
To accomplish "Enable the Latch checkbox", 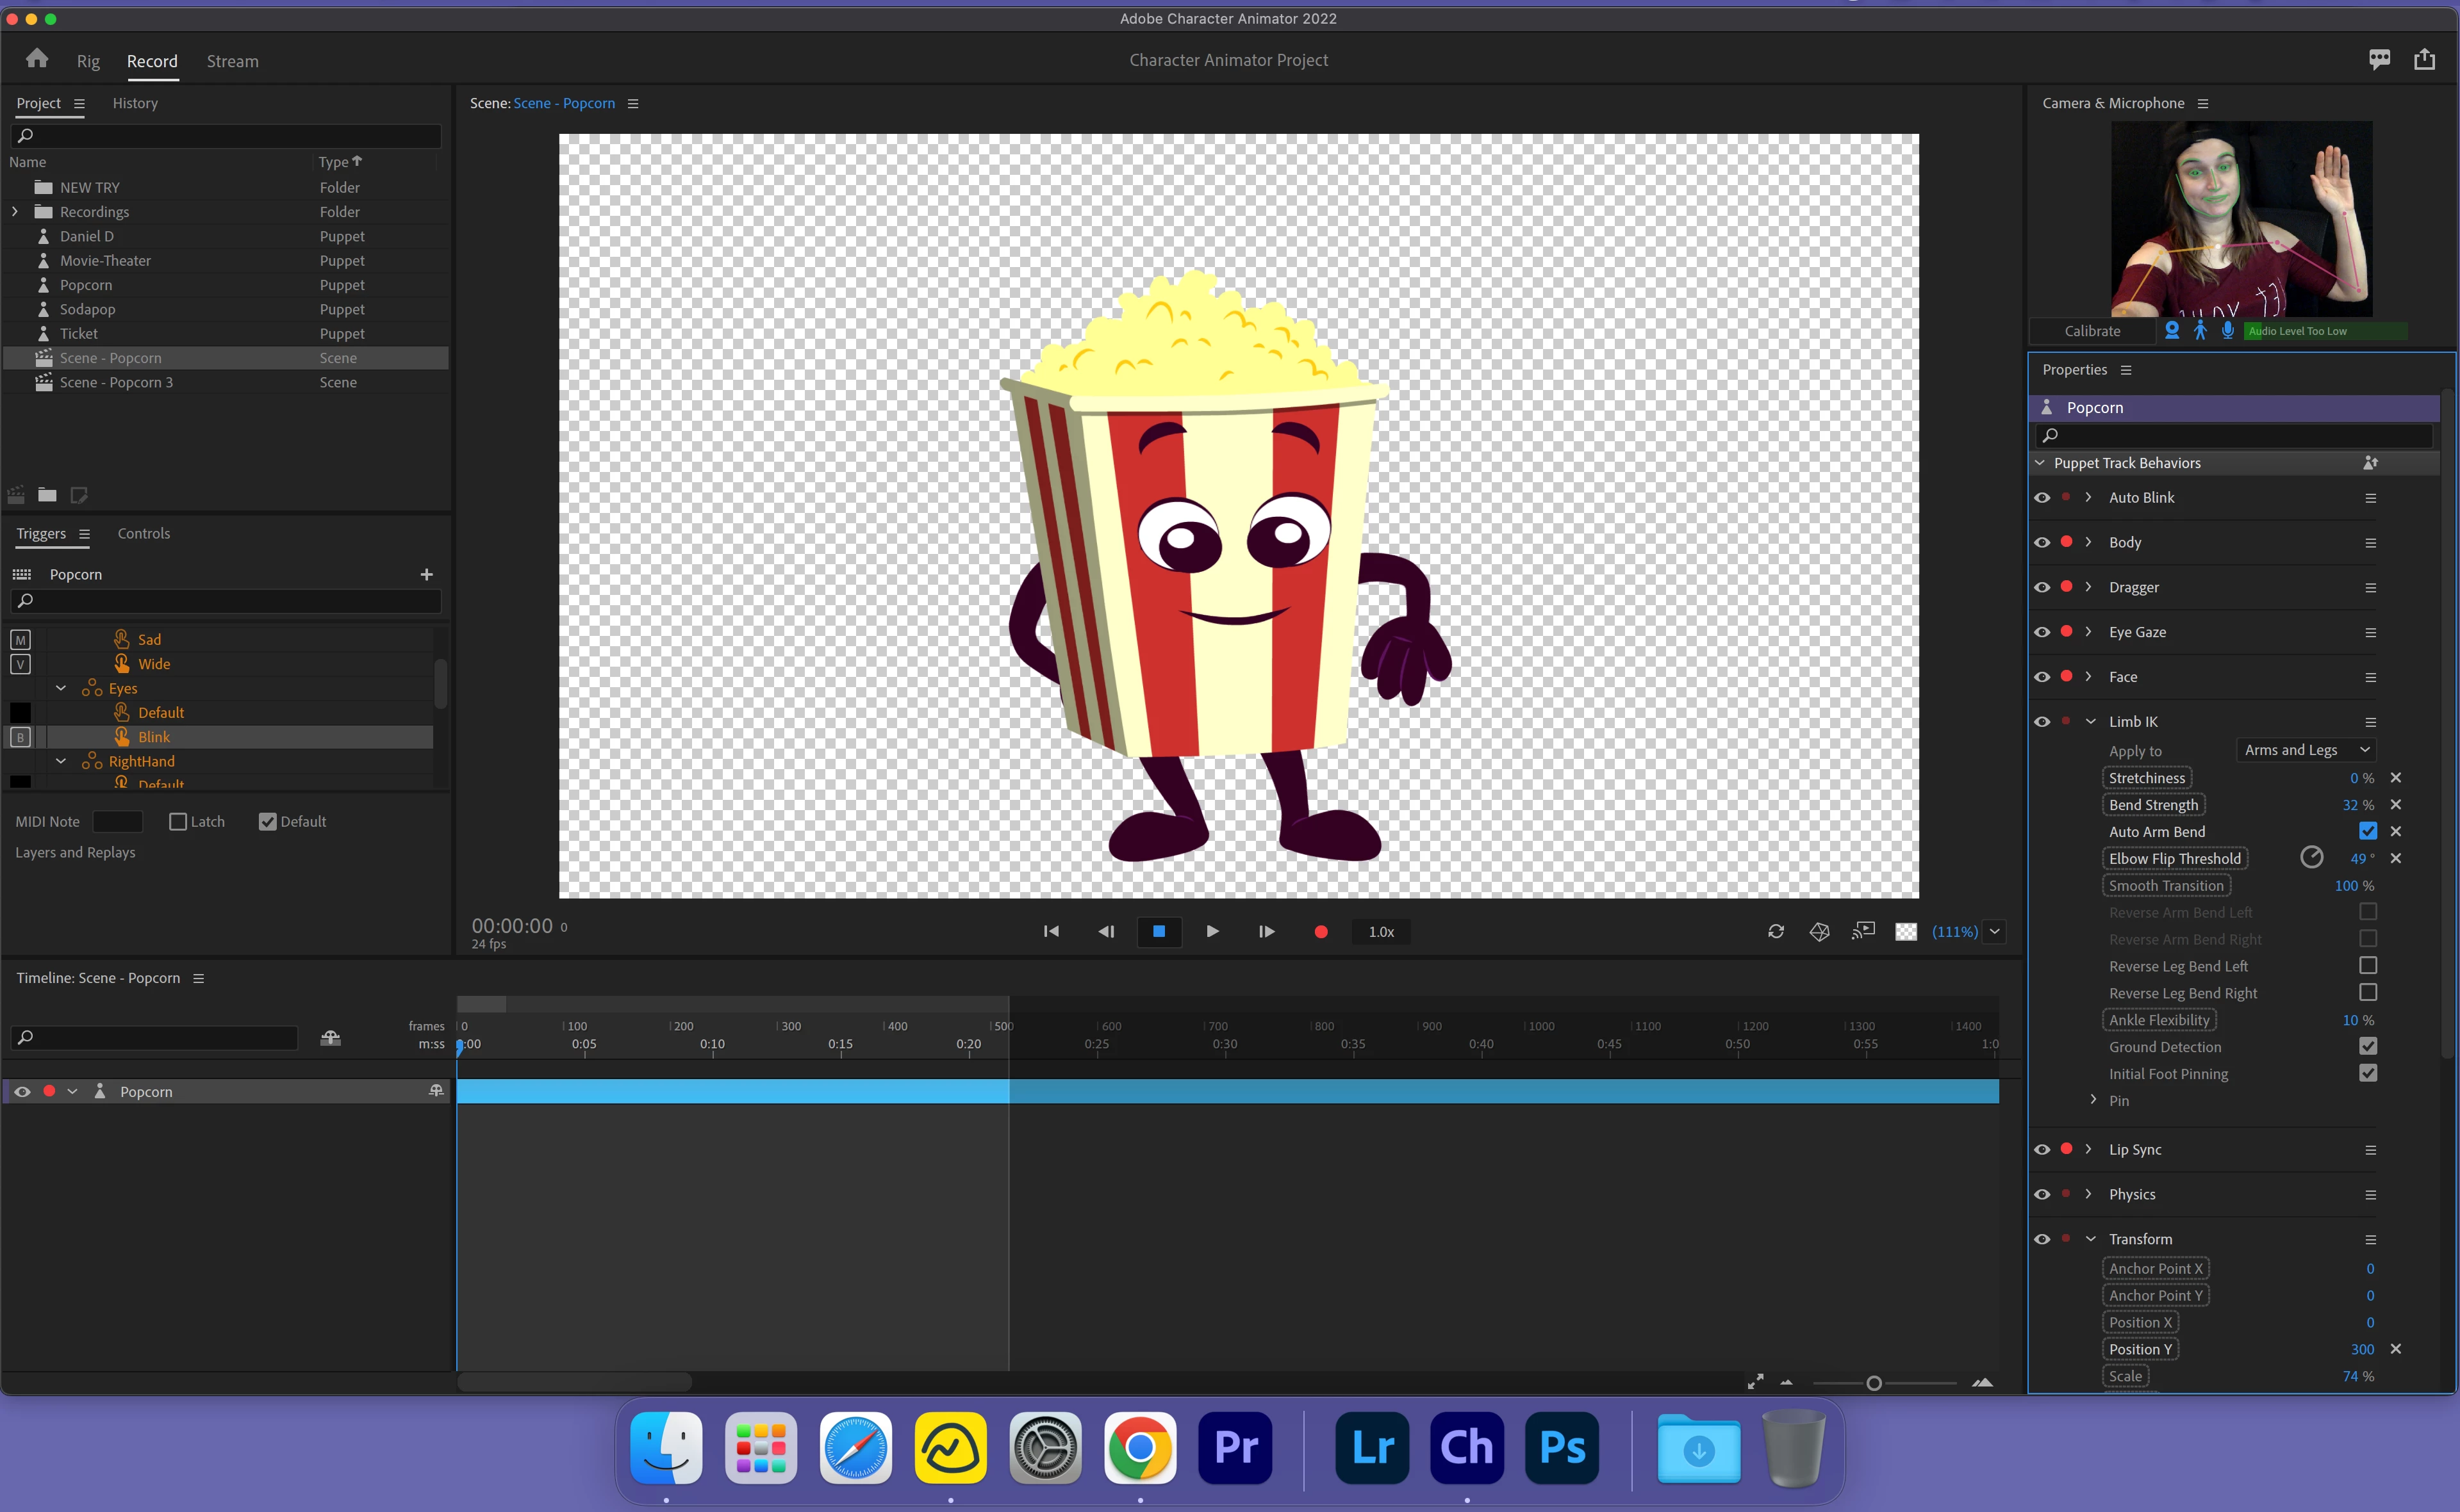I will coord(178,821).
